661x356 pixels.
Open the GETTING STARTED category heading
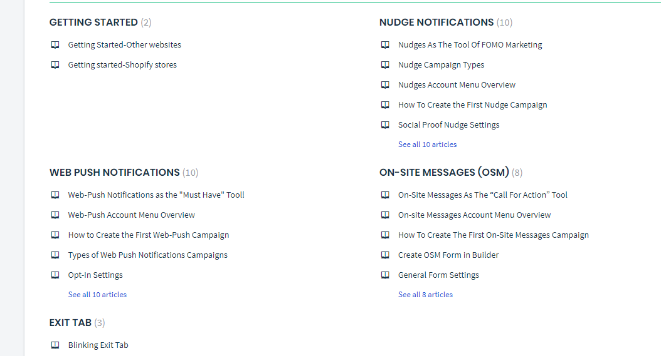pyautogui.click(x=93, y=23)
